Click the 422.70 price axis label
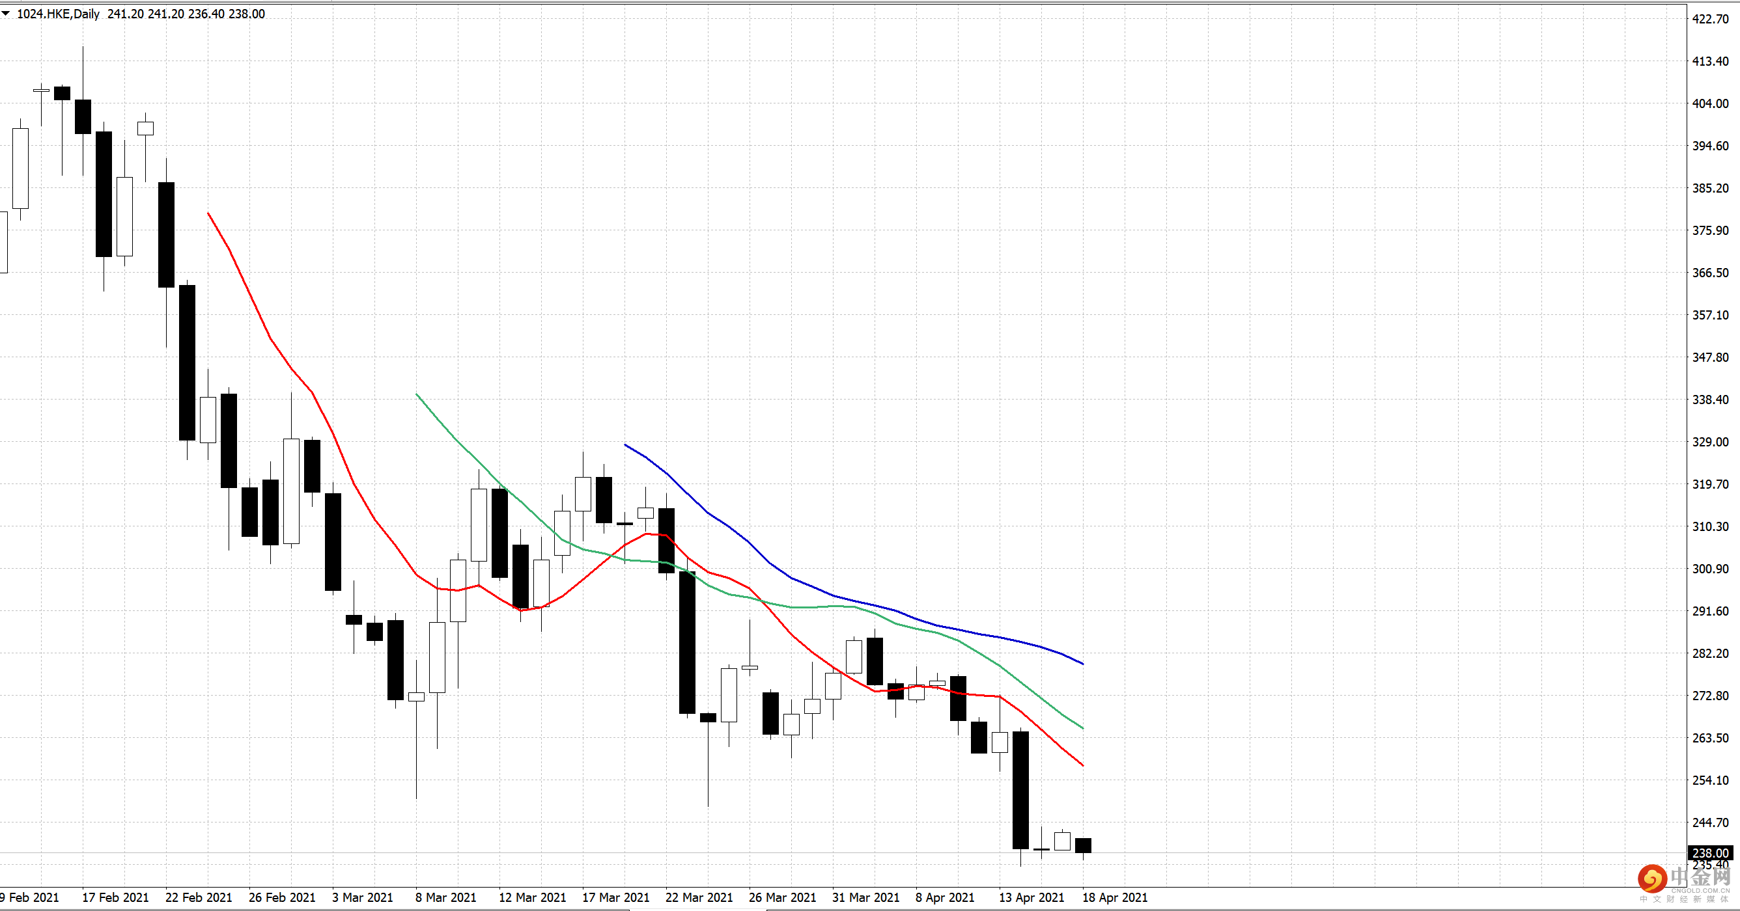This screenshot has width=1740, height=911. click(x=1710, y=19)
